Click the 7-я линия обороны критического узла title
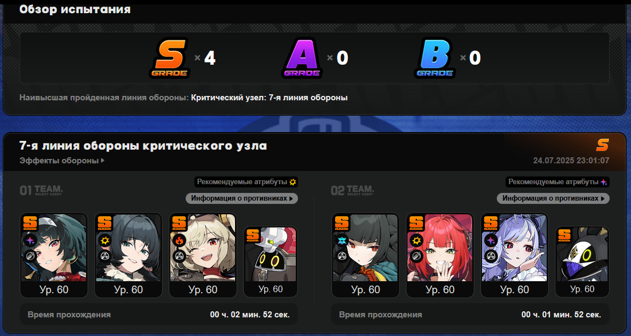The image size is (631, 336). tap(144, 145)
